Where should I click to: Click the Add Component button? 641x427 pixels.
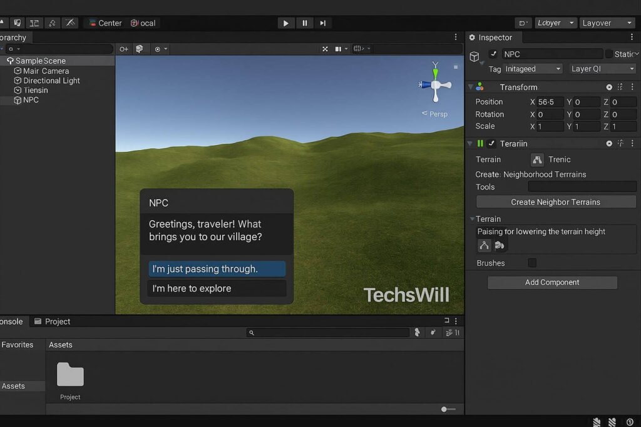click(x=552, y=283)
